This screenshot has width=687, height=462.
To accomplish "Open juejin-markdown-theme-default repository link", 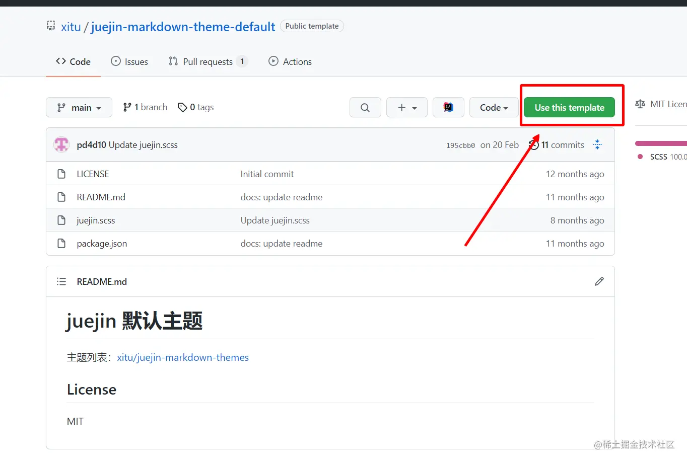I will pyautogui.click(x=183, y=27).
